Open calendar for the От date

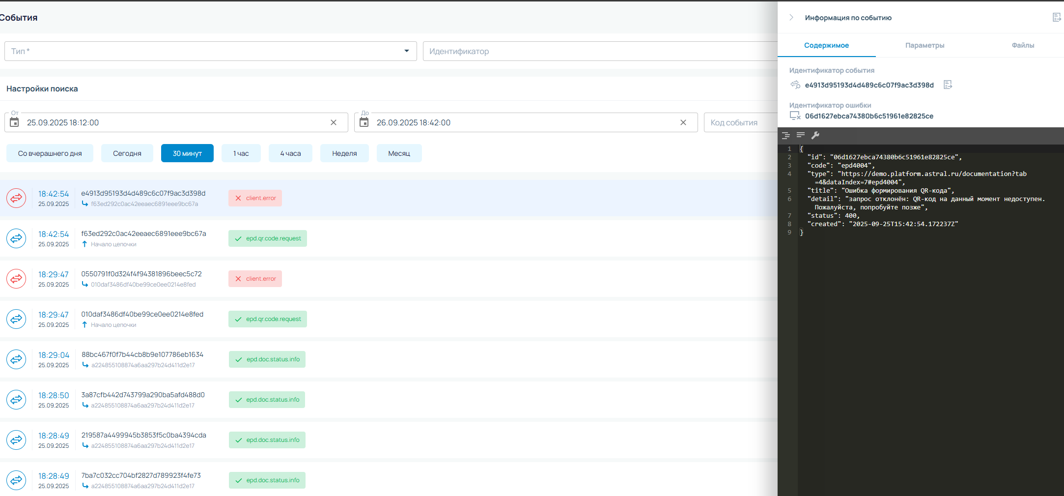[14, 122]
